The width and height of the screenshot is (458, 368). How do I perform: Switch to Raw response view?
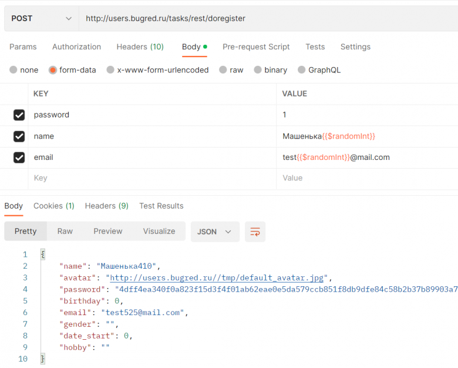pyautogui.click(x=65, y=231)
